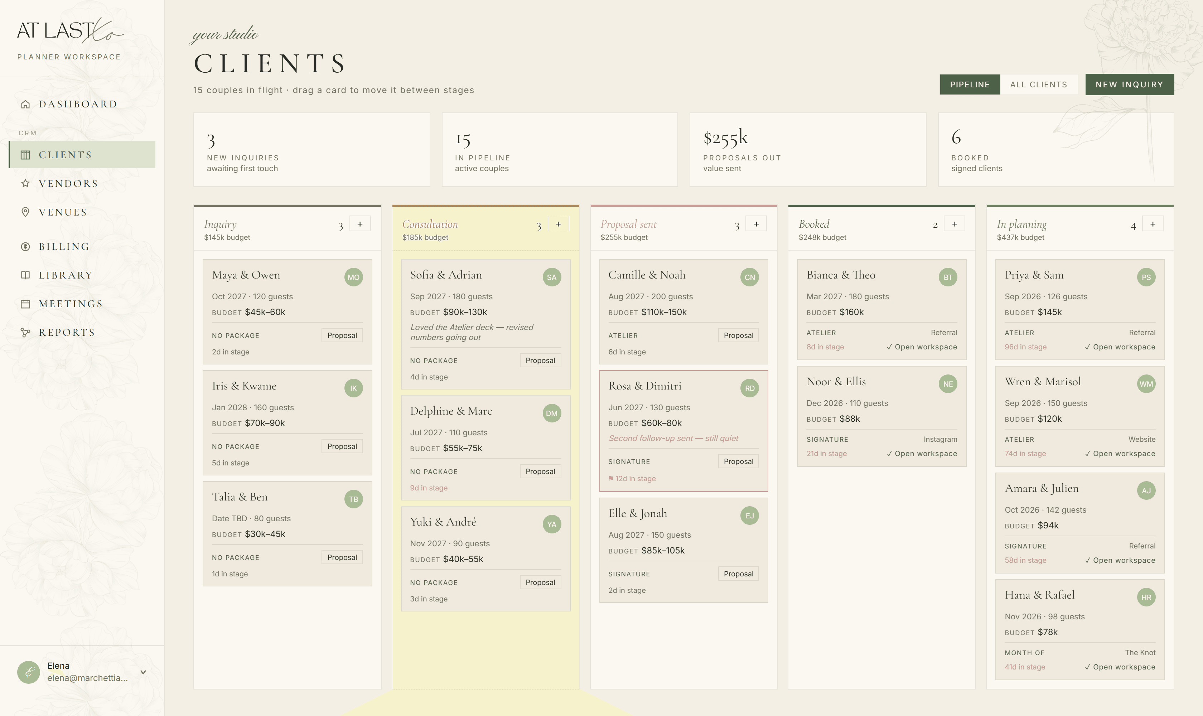Click the RD avatar on Rosa & Dimitri
1203x716 pixels.
pyautogui.click(x=749, y=388)
